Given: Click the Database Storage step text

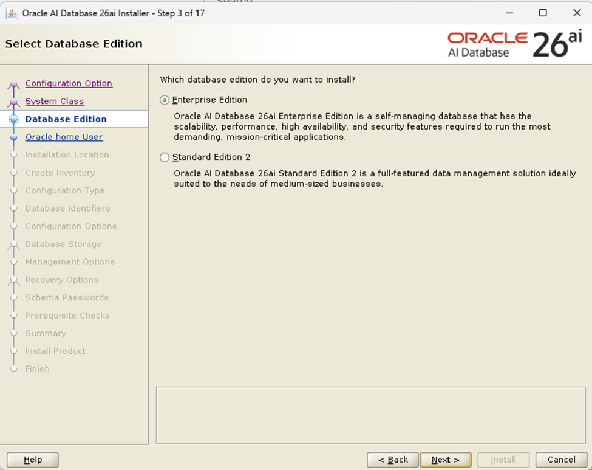Looking at the screenshot, I should (x=63, y=244).
